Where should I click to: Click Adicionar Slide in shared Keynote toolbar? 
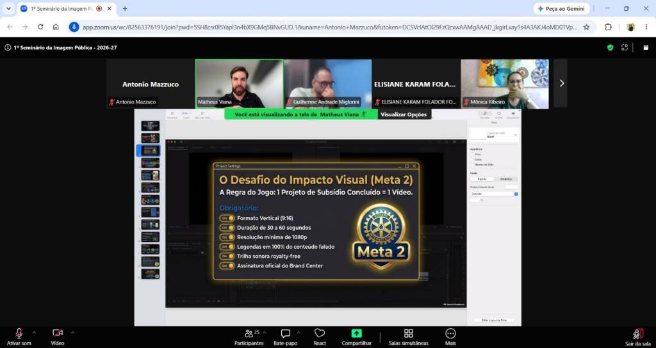[x=202, y=115]
